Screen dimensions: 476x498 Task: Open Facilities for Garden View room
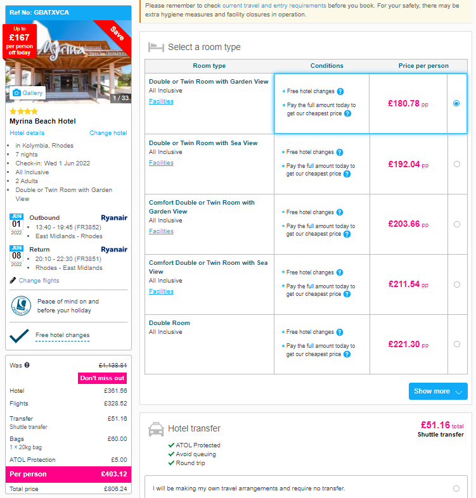161,101
